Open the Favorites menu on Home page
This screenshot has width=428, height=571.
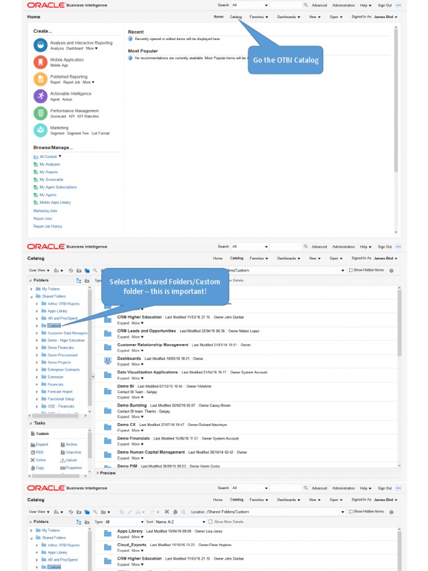coord(259,17)
